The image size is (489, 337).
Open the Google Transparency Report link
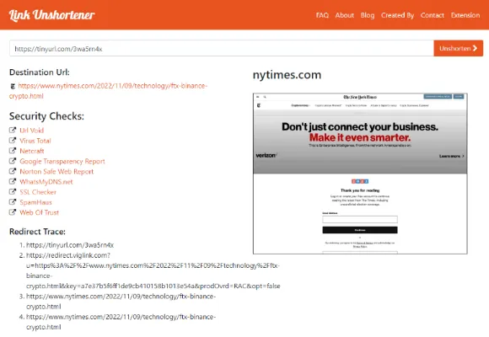pyautogui.click(x=62, y=161)
